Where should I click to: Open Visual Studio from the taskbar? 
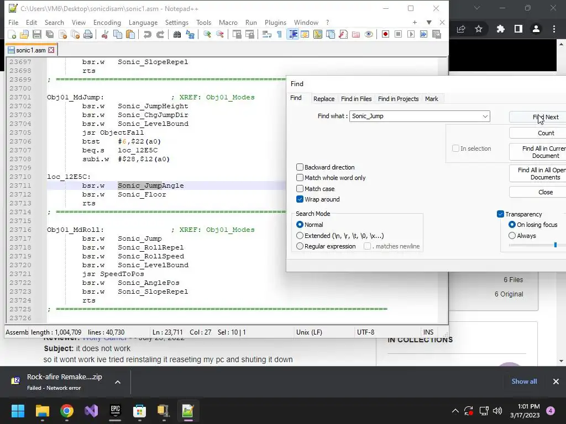[x=91, y=411]
